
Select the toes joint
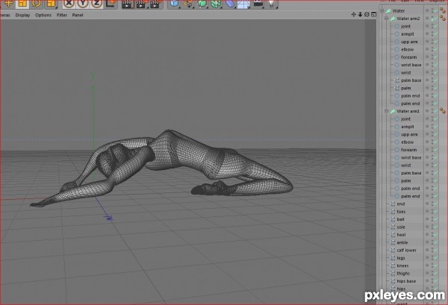pyautogui.click(x=401, y=212)
